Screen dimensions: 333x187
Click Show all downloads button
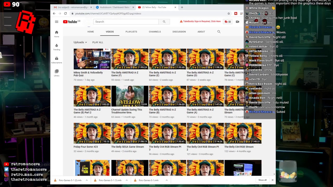pyautogui.click(x=262, y=180)
